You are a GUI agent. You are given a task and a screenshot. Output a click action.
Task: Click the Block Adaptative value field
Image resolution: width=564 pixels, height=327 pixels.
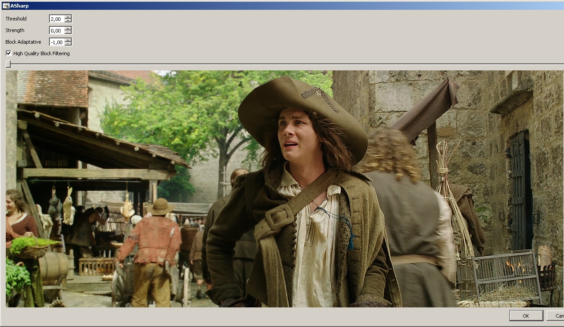tap(57, 42)
